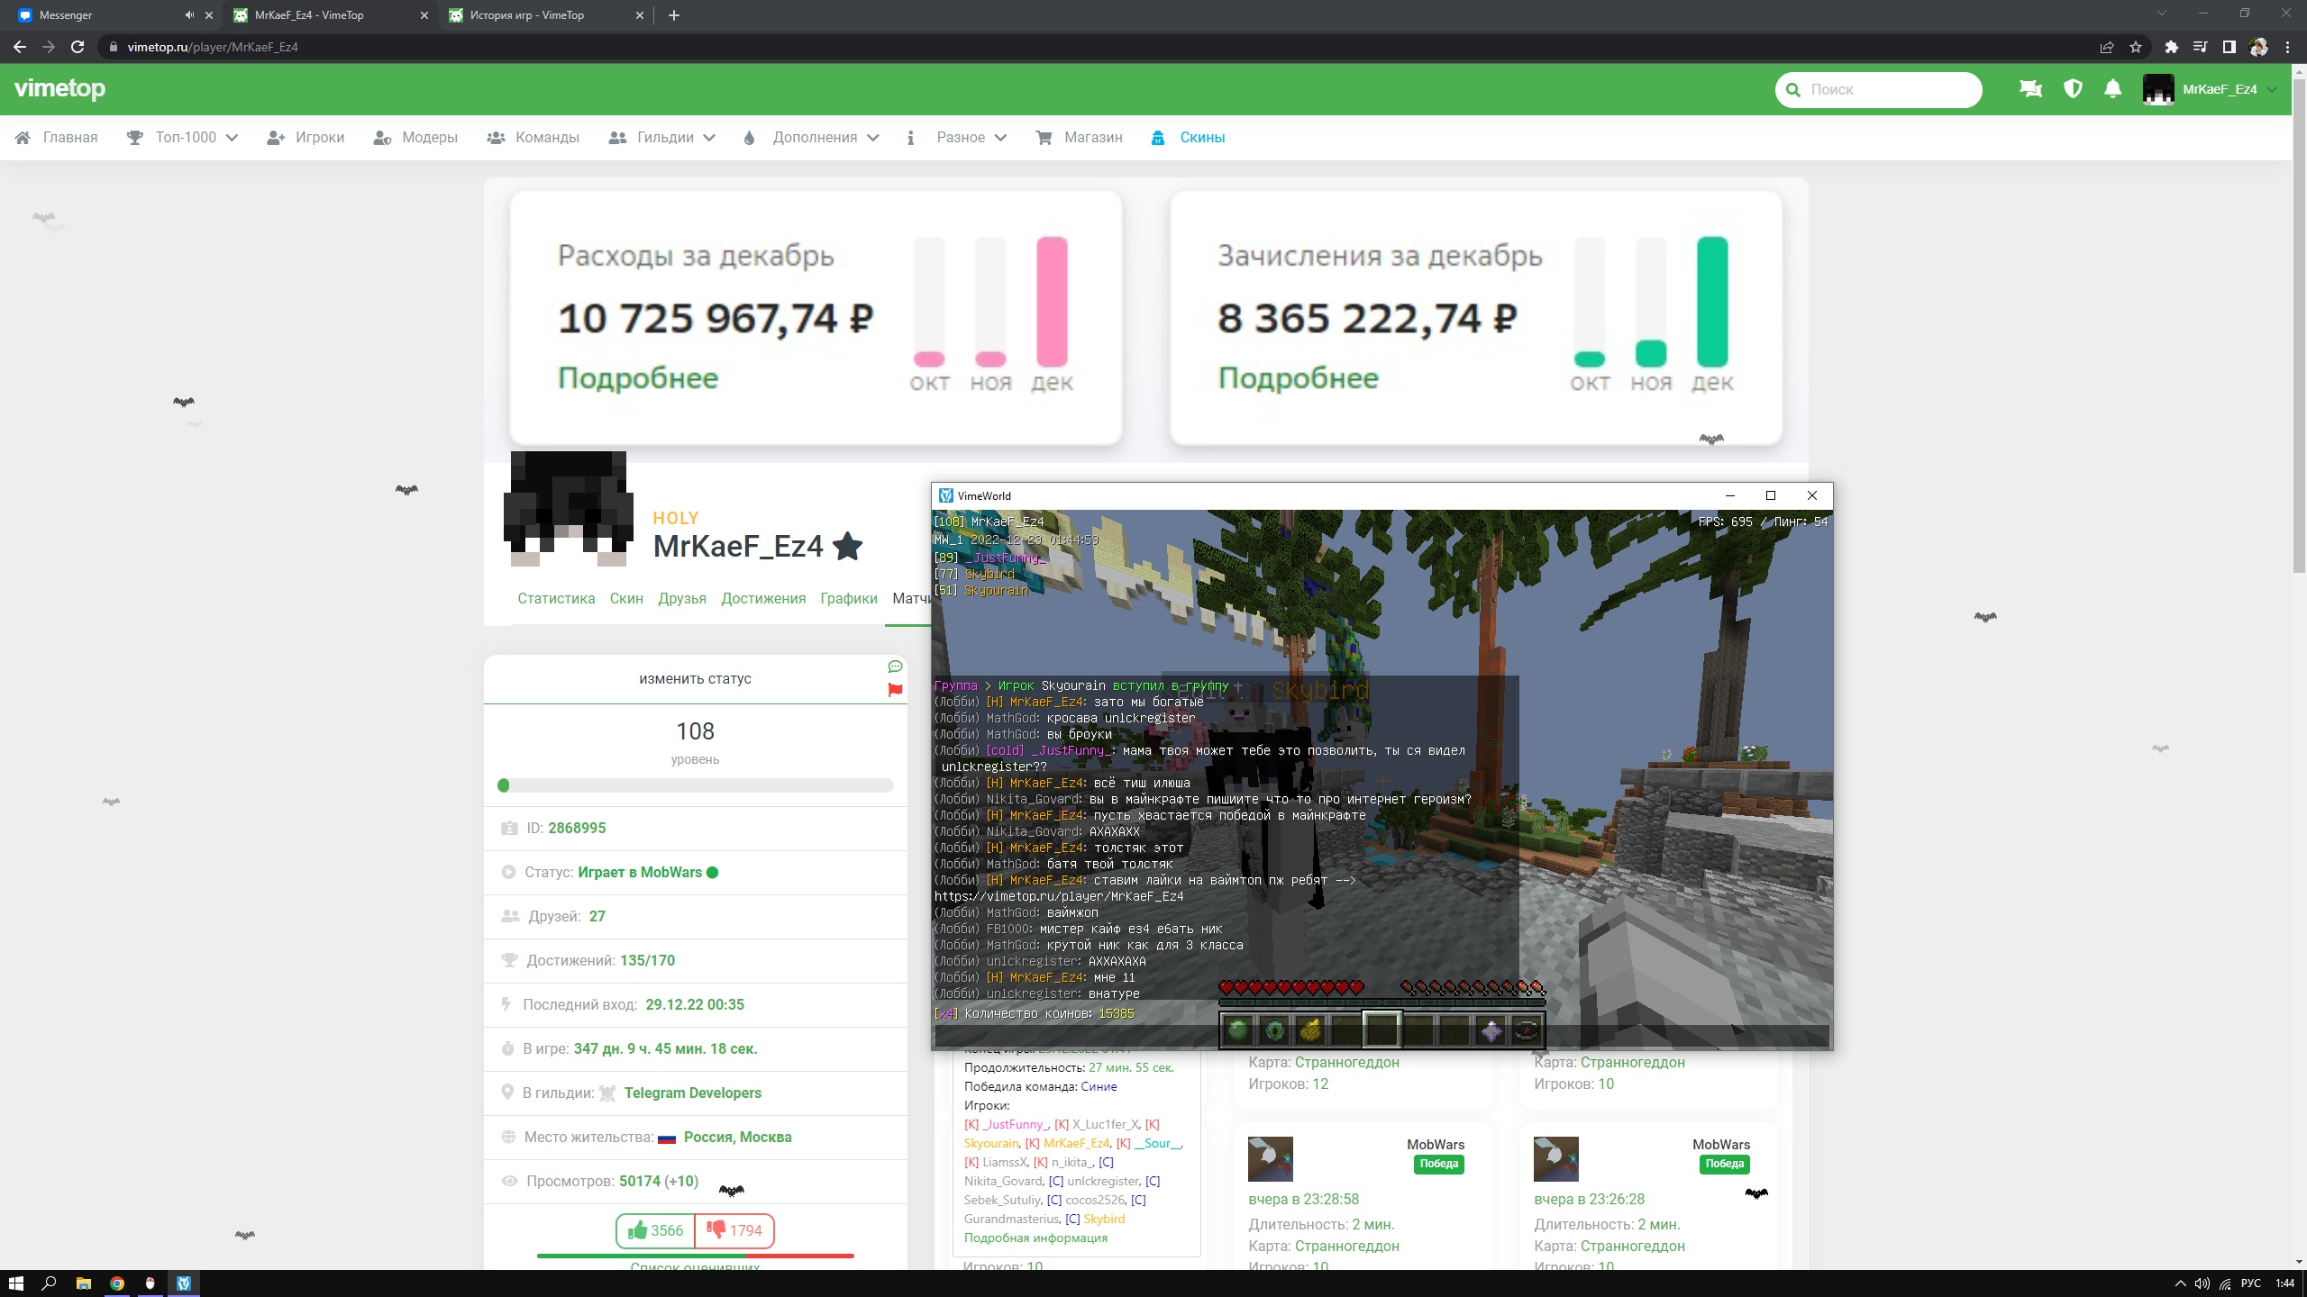This screenshot has height=1297, width=2307.
Task: Open the Telegram Developers guild link
Action: (x=692, y=1093)
